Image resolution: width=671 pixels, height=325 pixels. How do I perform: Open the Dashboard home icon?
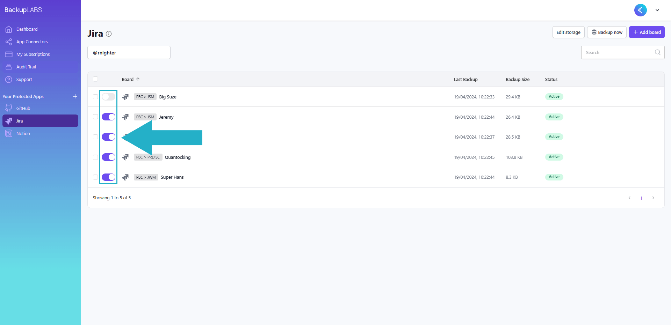point(9,29)
